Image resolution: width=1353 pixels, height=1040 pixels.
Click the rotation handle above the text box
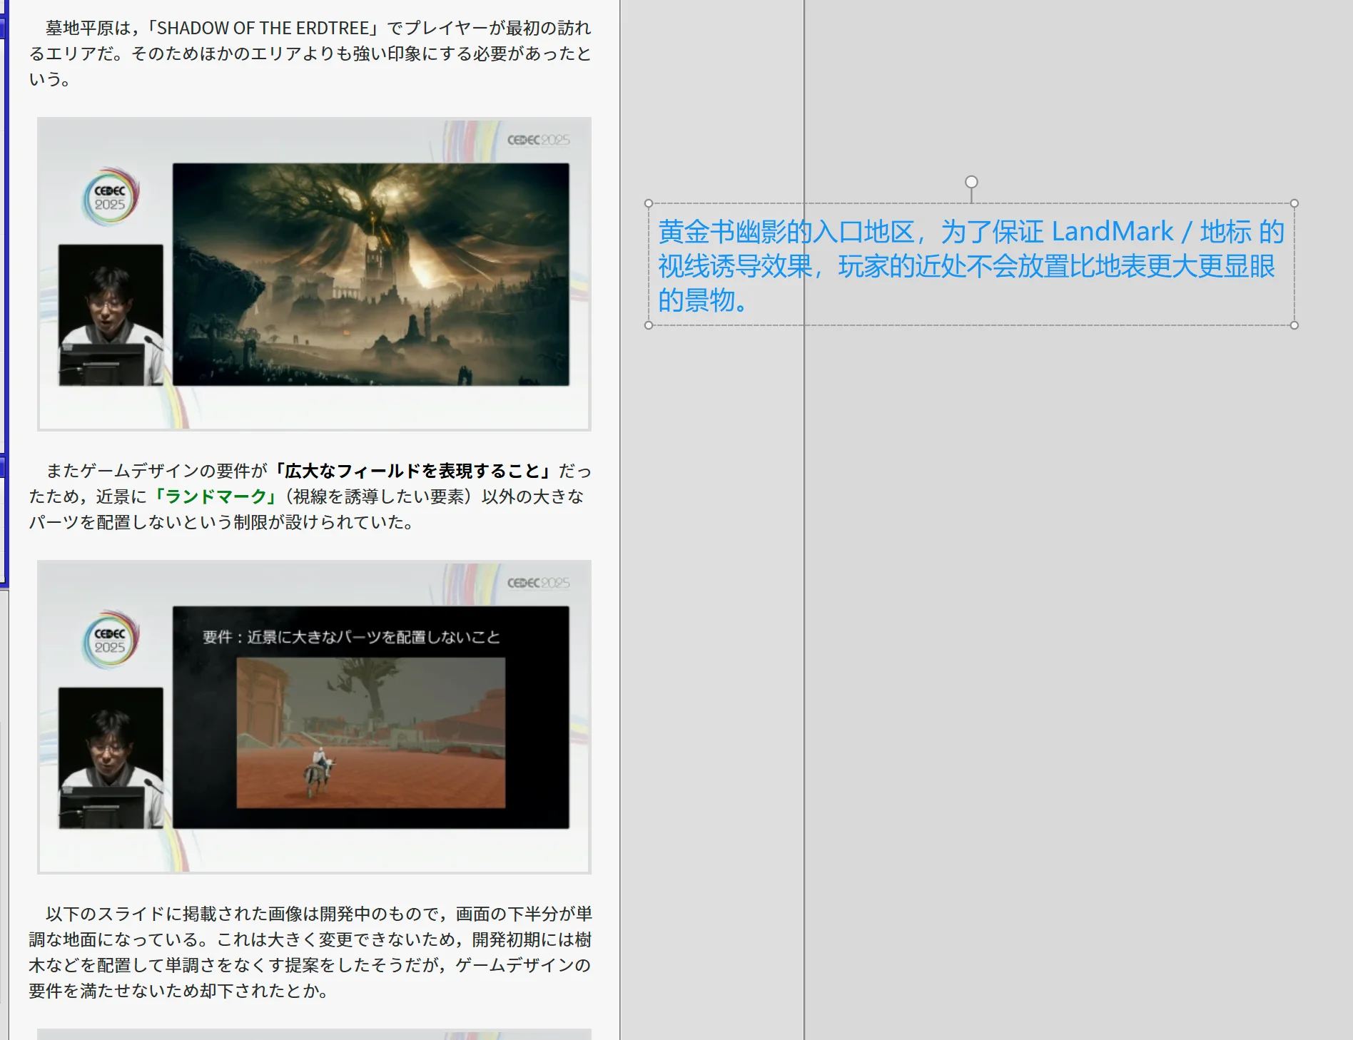tap(971, 182)
